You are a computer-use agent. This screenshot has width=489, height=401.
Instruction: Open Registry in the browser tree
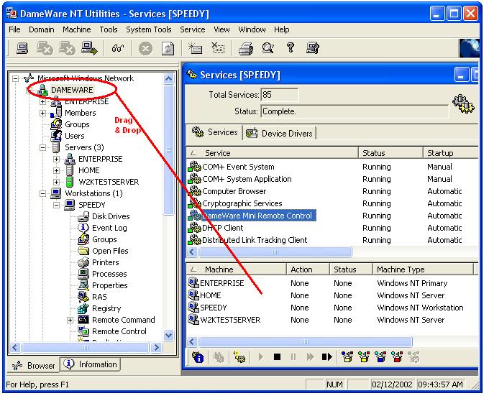click(x=106, y=308)
